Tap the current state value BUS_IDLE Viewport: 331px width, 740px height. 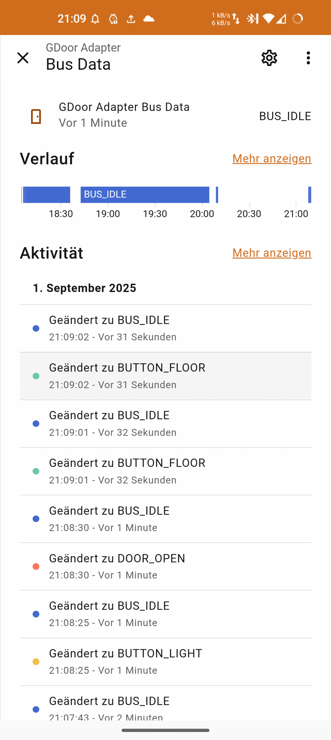[285, 116]
